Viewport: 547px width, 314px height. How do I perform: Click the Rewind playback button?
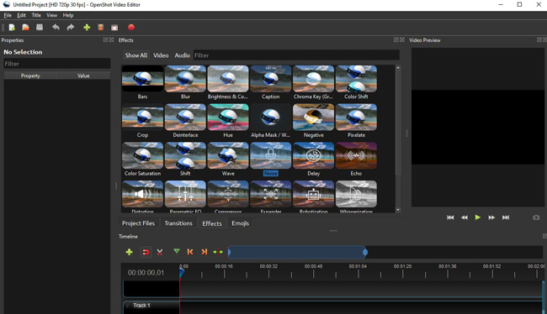[465, 217]
